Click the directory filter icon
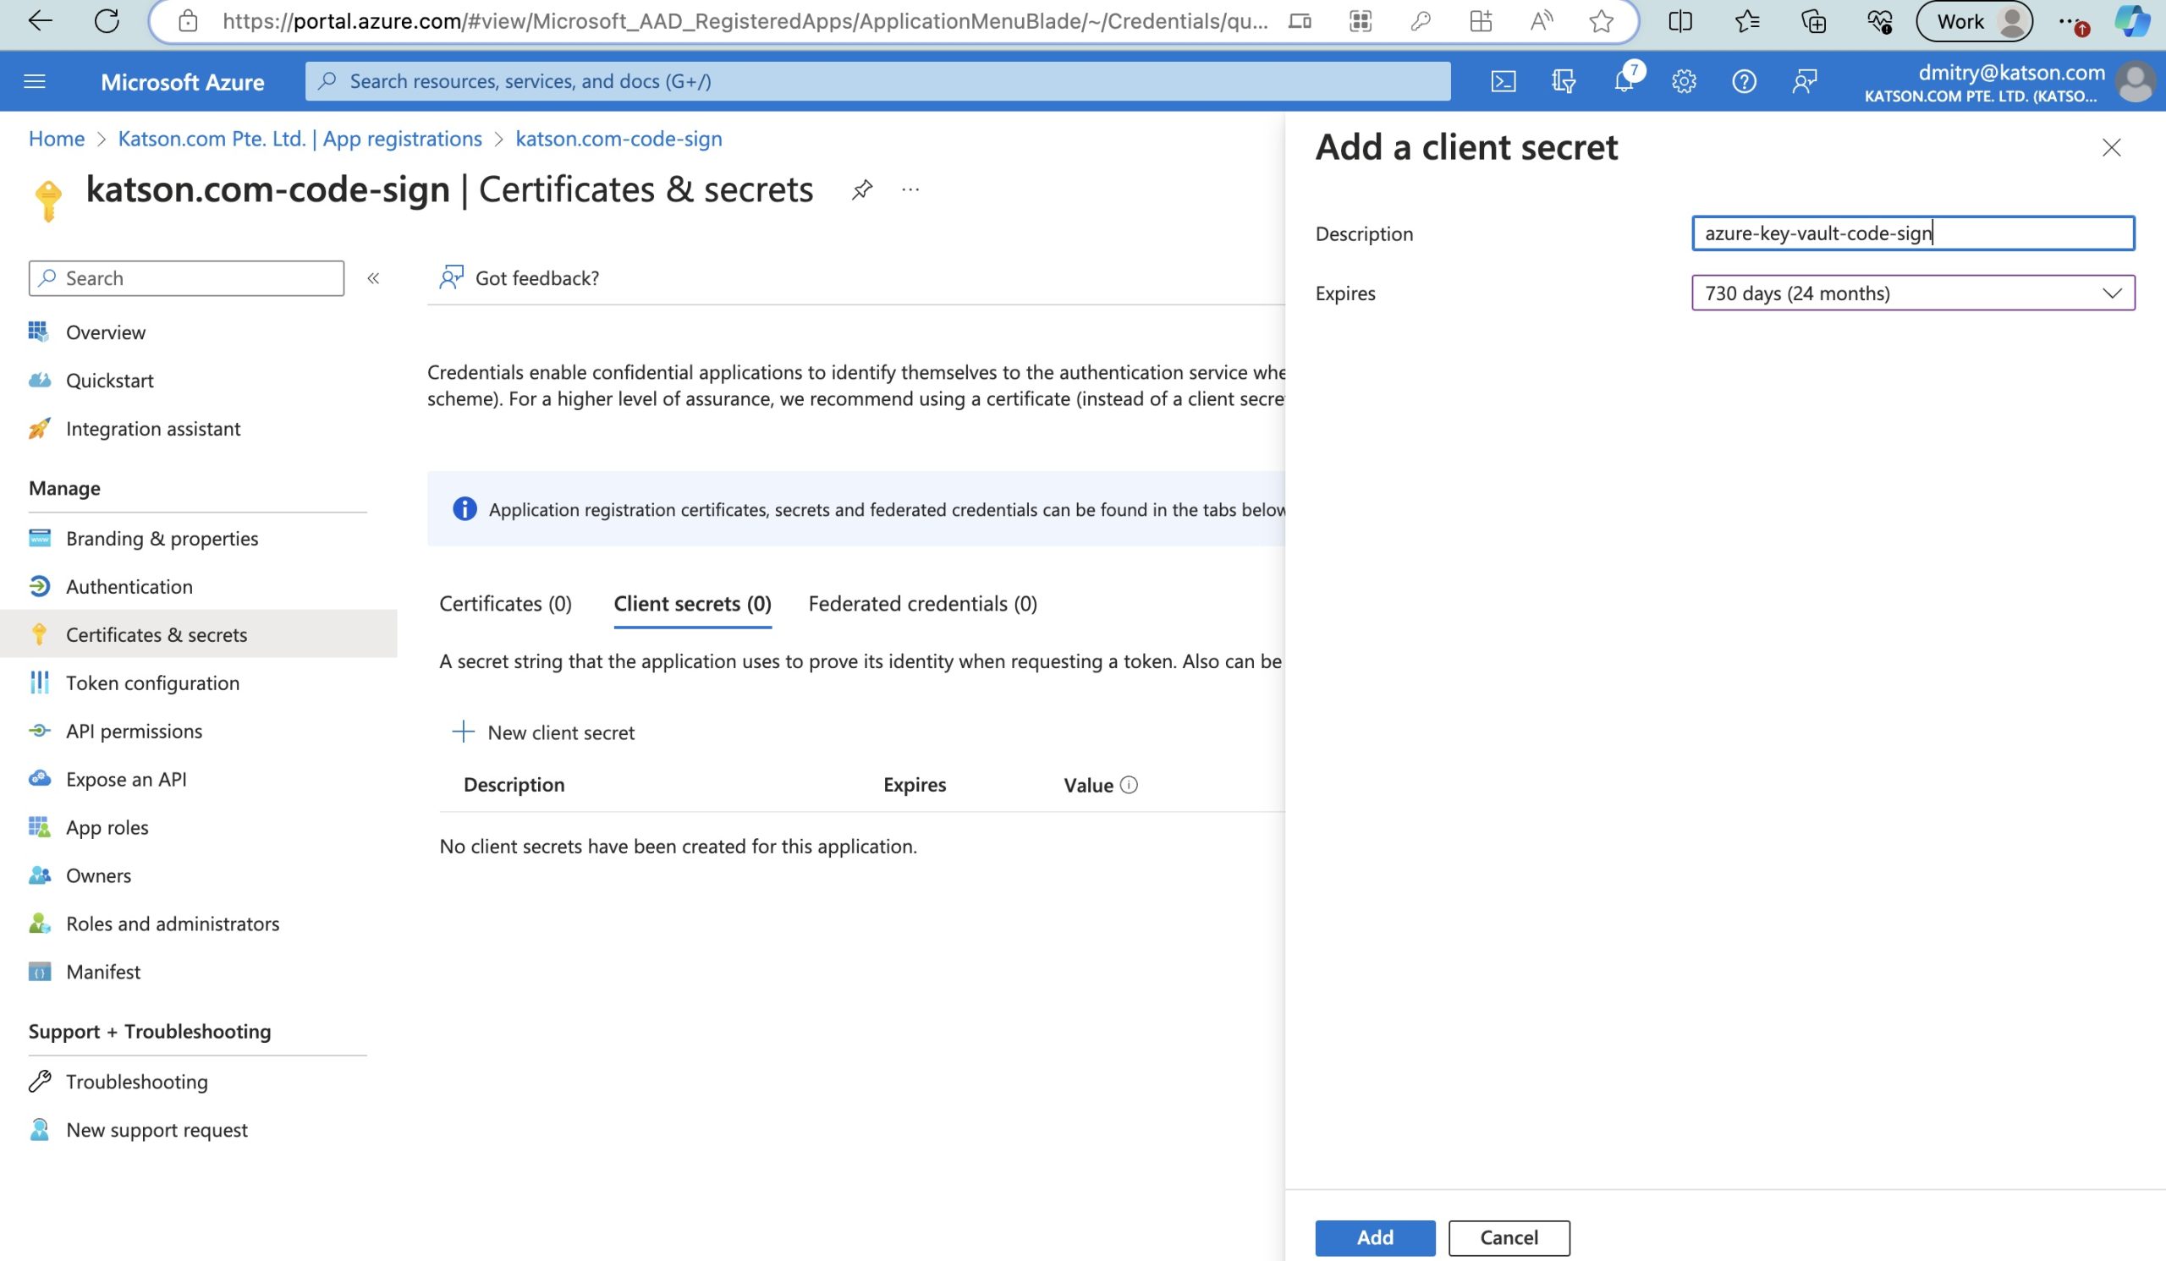The width and height of the screenshot is (2166, 1261). [x=1563, y=81]
